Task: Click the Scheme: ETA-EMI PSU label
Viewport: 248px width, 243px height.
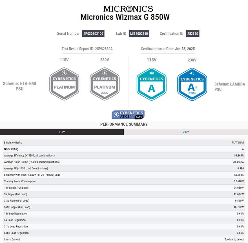Action: (19, 86)
